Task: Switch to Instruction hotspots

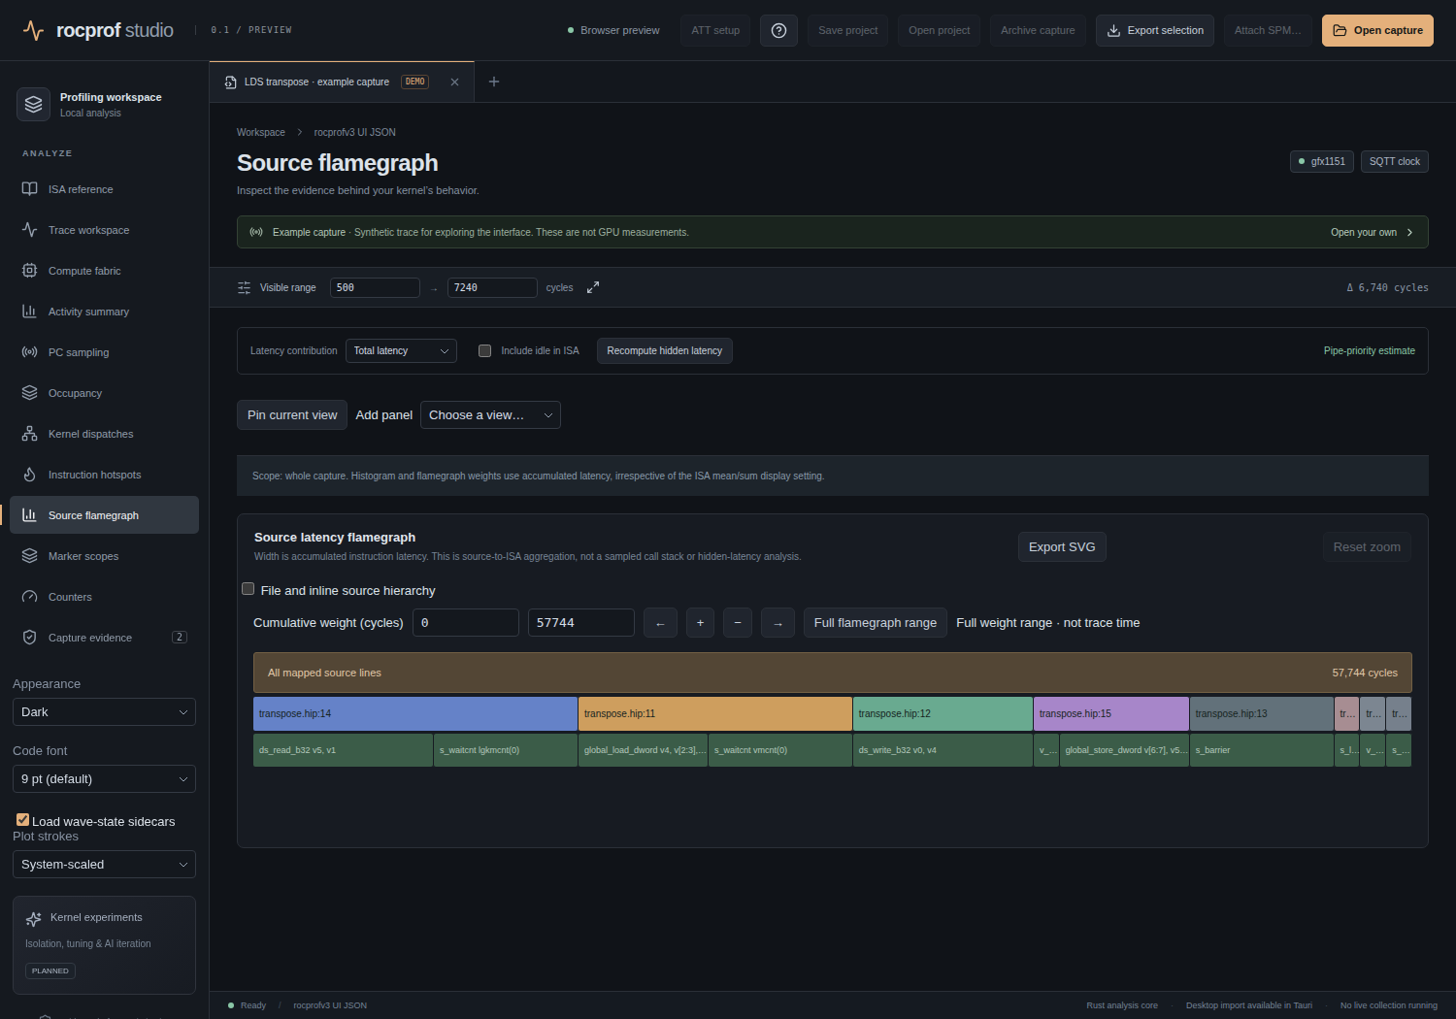Action: click(104, 475)
